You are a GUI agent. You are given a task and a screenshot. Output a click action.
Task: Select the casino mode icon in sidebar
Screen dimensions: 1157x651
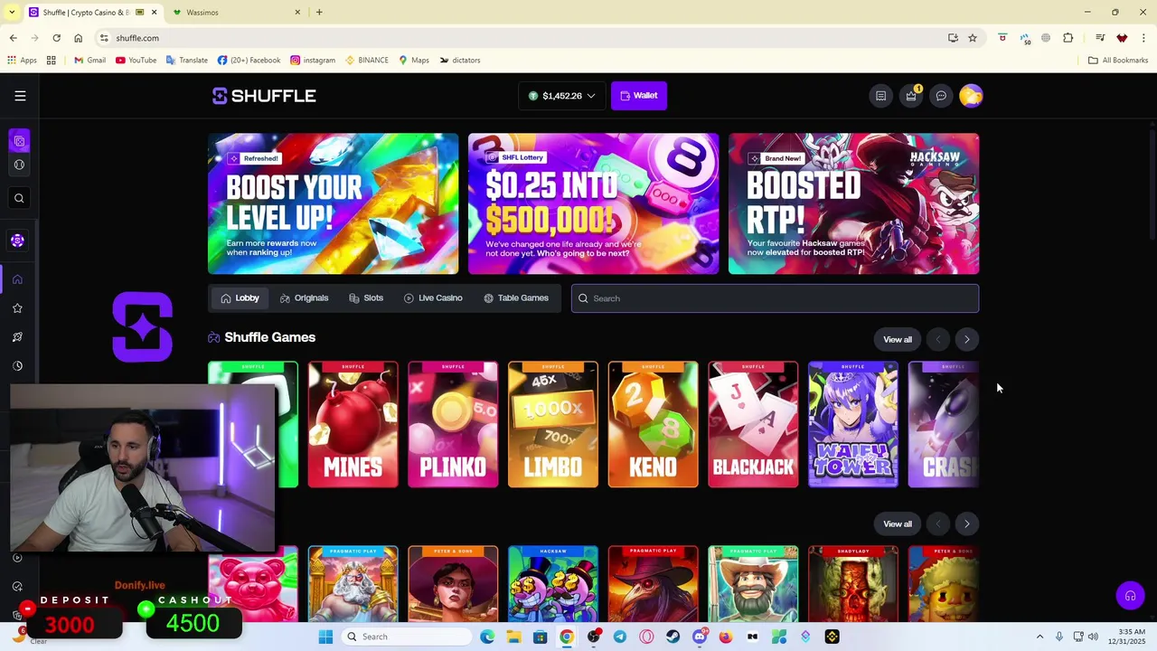[19, 141]
